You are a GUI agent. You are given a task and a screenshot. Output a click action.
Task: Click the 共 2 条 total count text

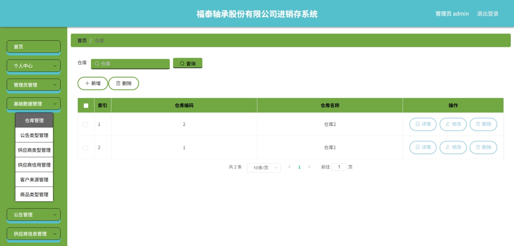[x=235, y=167]
